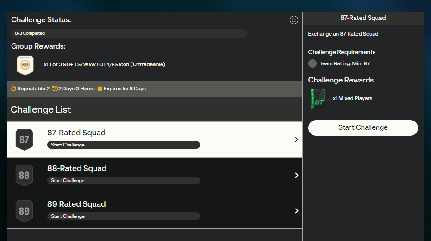
Task: Expand the 87-Rated Squad chevron arrow
Action: pos(296,140)
